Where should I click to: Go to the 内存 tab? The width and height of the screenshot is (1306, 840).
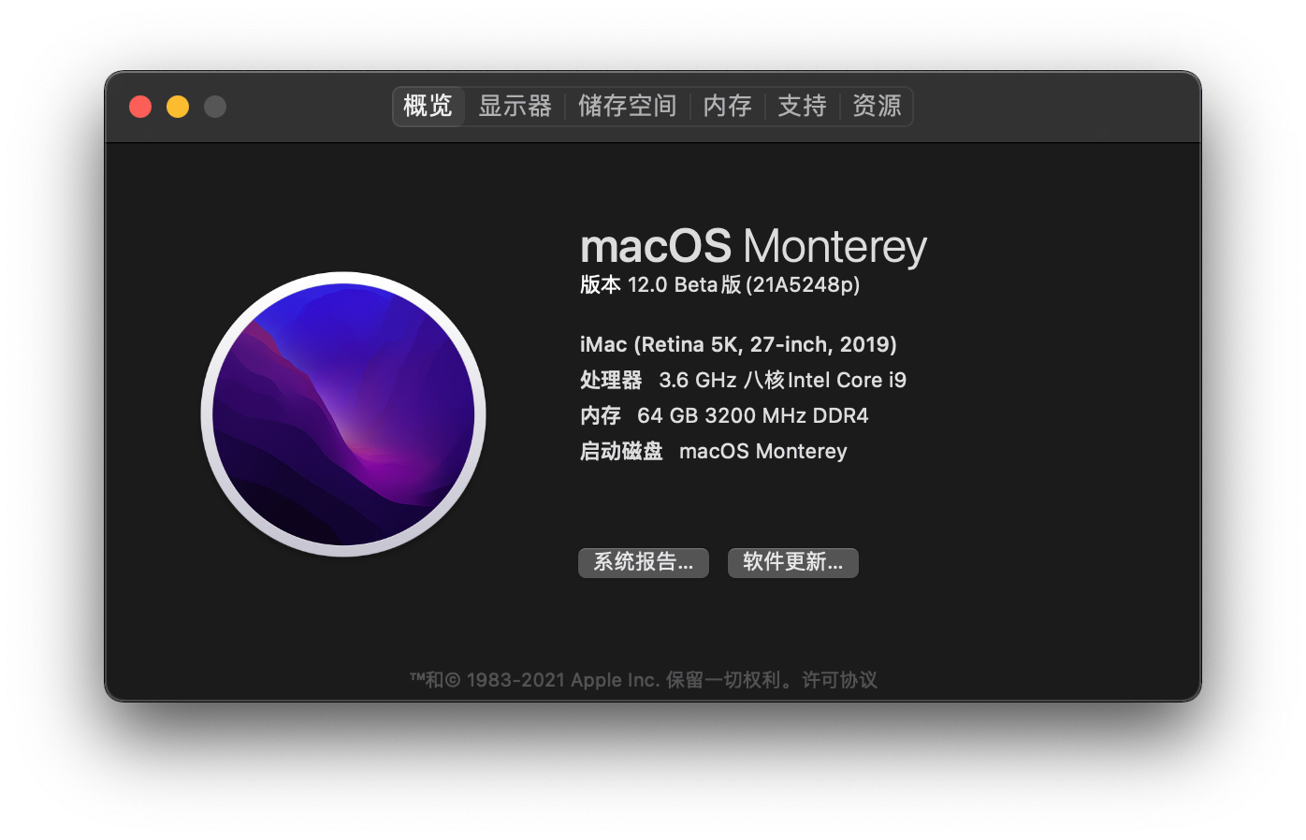tap(727, 106)
